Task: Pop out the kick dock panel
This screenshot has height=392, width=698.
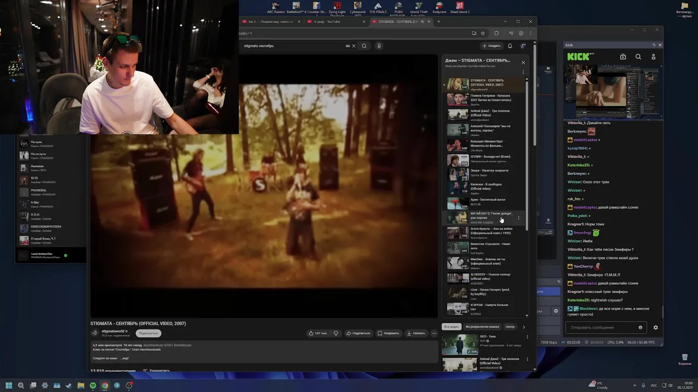Action: [654, 45]
